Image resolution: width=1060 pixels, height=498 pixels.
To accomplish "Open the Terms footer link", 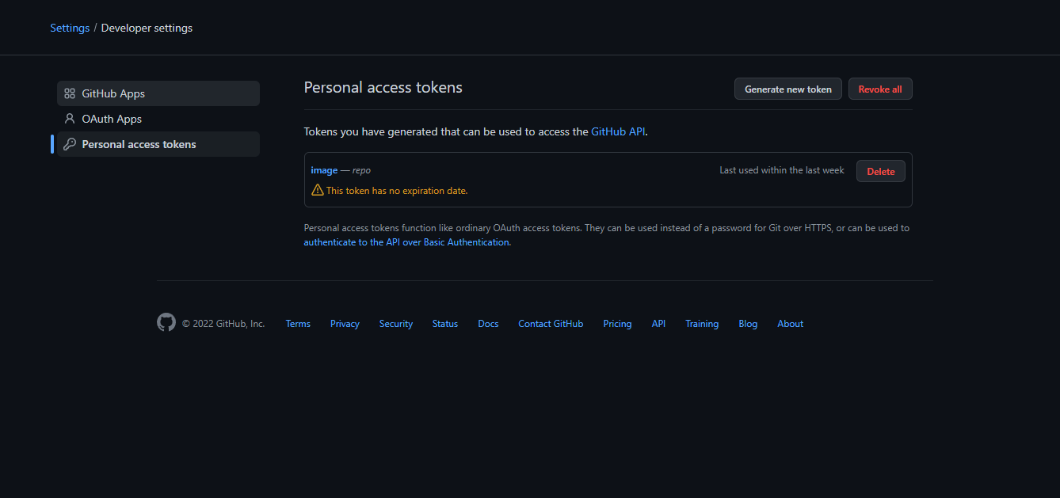I will (x=298, y=324).
